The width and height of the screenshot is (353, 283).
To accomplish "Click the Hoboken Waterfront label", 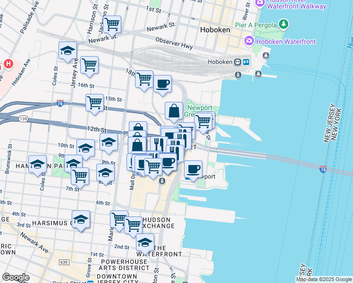I will pos(286,42).
